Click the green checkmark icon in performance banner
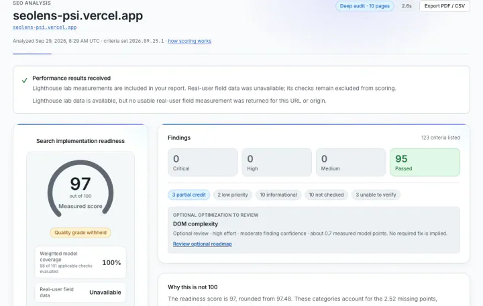Screen dimensions: 483x306 tap(25, 81)
